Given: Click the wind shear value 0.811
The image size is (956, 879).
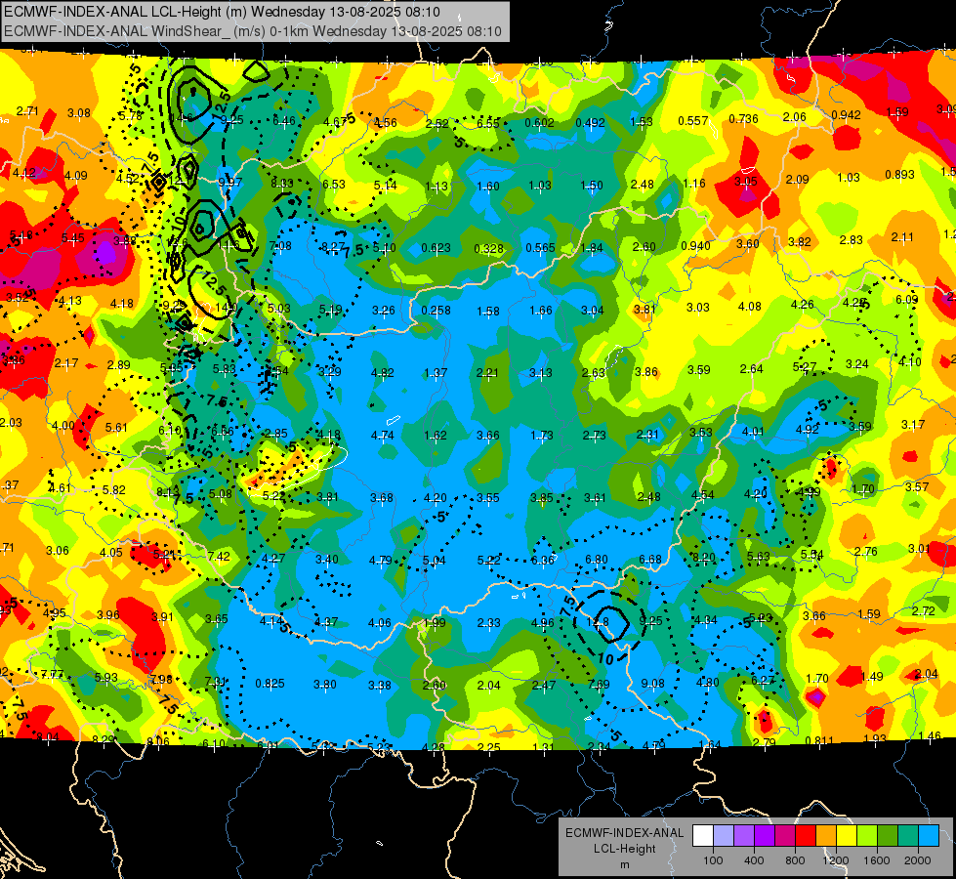Looking at the screenshot, I should (819, 741).
